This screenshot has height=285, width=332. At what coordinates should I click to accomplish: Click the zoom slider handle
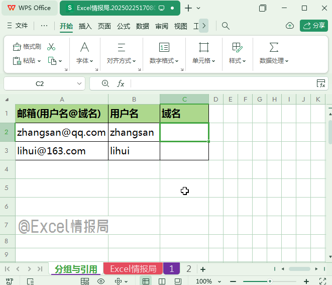(x=270, y=281)
